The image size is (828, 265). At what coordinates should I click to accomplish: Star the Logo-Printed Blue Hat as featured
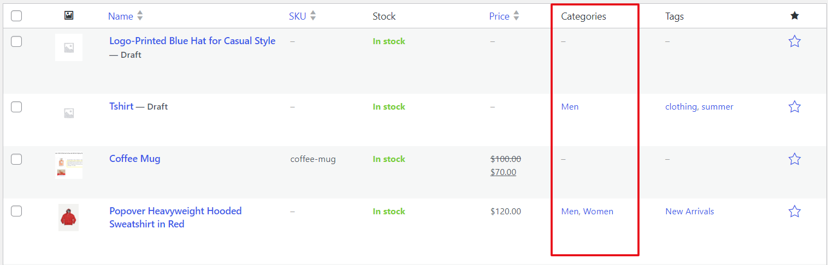[x=794, y=41]
